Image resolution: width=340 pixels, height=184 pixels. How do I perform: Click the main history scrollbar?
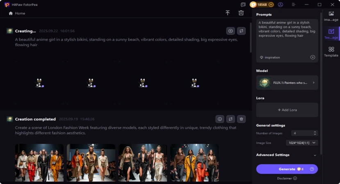tap(251, 37)
